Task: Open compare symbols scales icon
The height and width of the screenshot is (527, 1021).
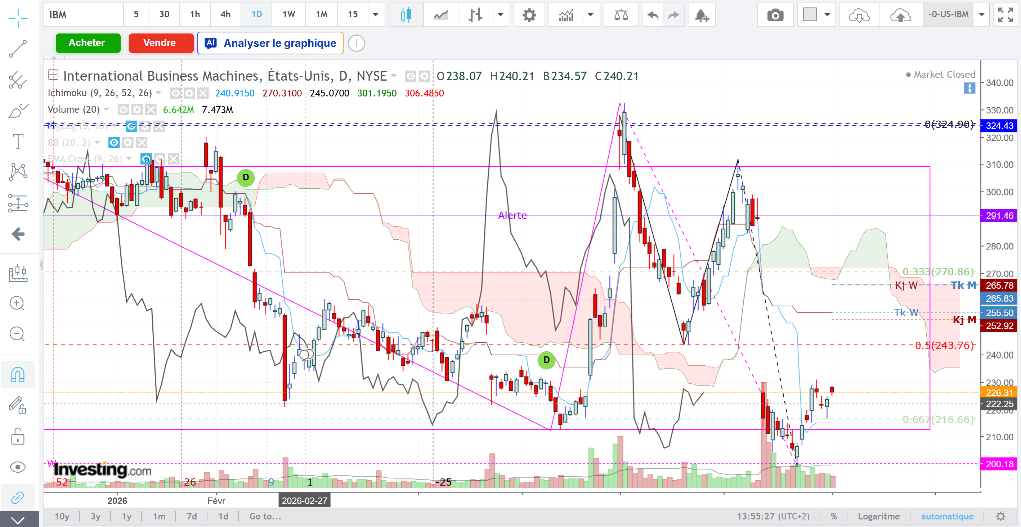Action: coord(621,15)
